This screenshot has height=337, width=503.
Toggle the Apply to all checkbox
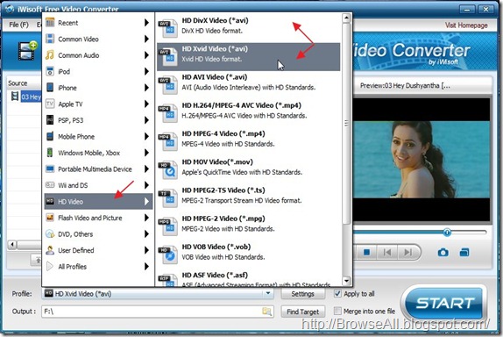[337, 294]
